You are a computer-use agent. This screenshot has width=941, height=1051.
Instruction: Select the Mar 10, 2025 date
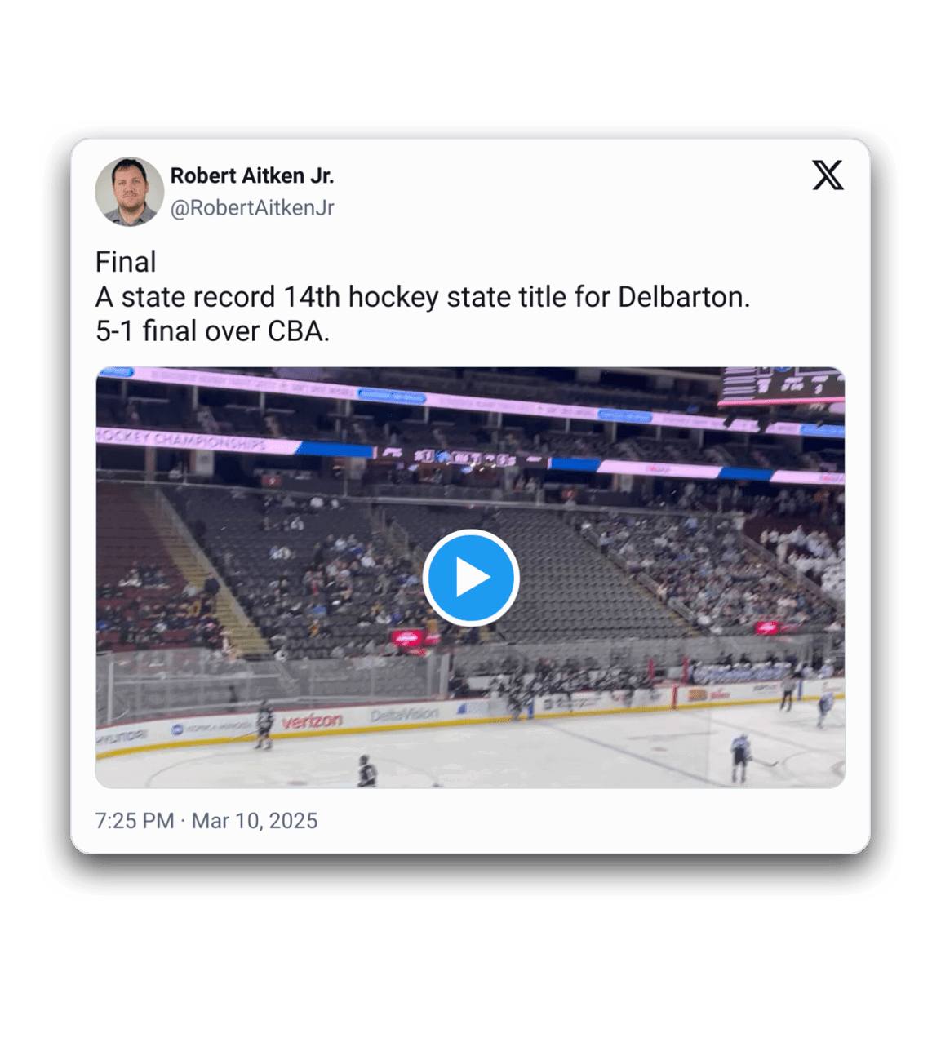point(255,821)
